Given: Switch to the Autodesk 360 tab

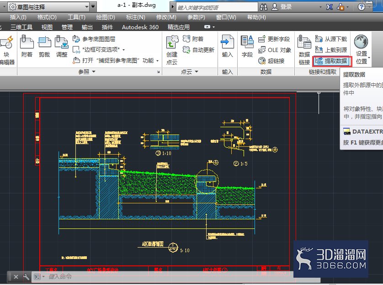Looking at the screenshot, I should (140, 27).
